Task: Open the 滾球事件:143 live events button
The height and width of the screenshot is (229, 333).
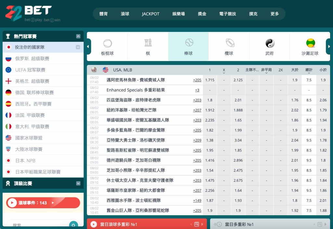Action: tap(43, 203)
